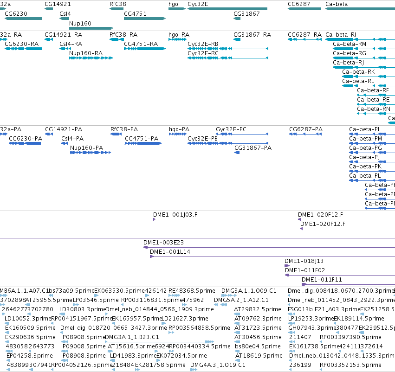Screen dimensions: 395x372
Task: Click the CG6287-PA protein label
Action: click(x=306, y=129)
